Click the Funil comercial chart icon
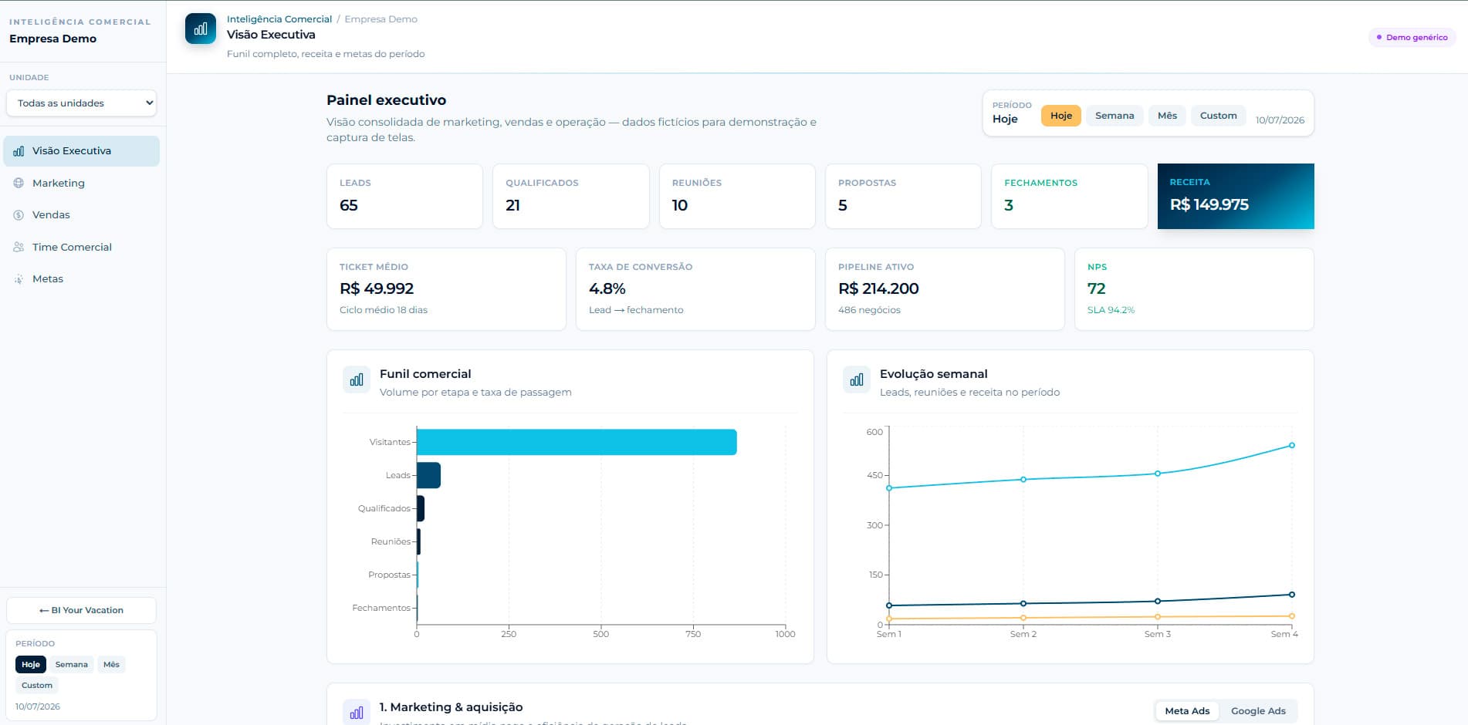Viewport: 1468px width, 725px height. 357,379
